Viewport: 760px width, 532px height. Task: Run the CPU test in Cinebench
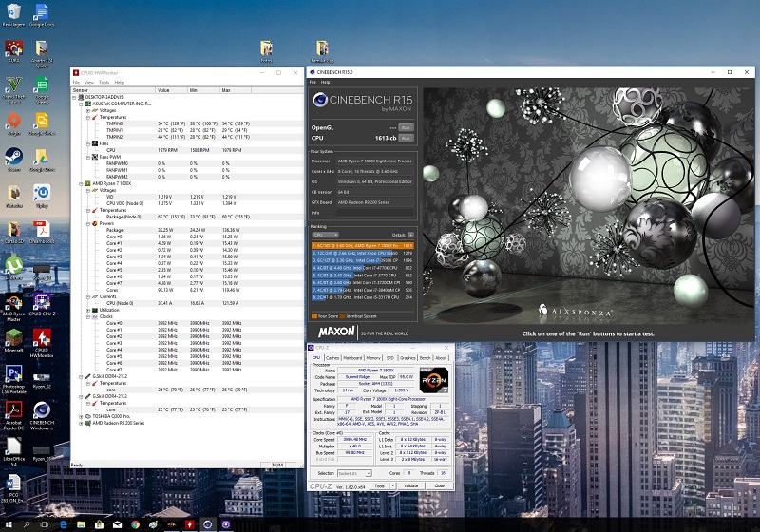[x=406, y=138]
